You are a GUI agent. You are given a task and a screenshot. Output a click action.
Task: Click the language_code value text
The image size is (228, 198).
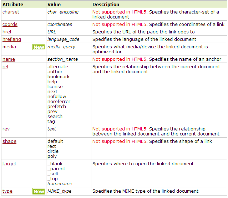pos(63,39)
